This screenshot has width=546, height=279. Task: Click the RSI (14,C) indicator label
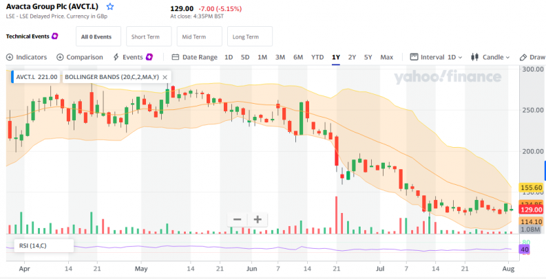tap(34, 245)
